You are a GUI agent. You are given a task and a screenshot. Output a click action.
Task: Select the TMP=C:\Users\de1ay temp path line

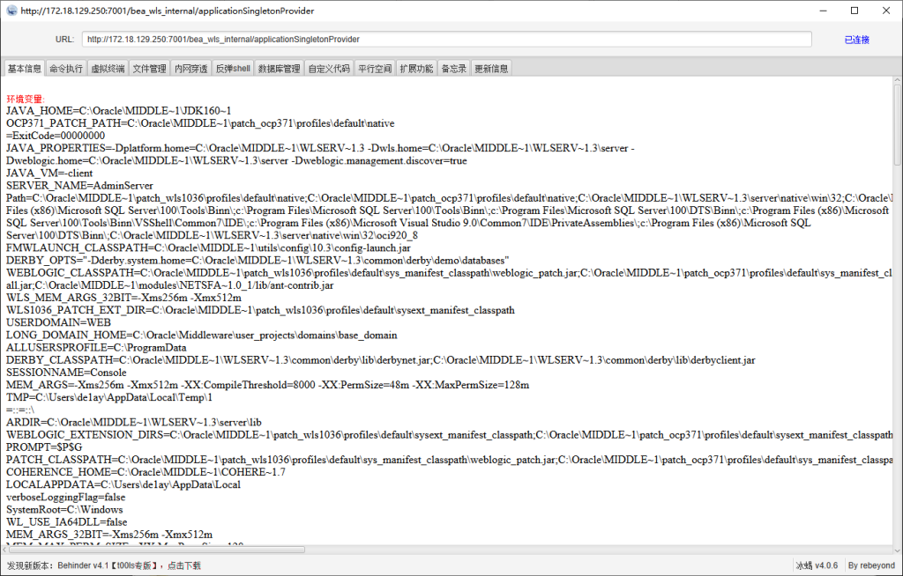[109, 397]
